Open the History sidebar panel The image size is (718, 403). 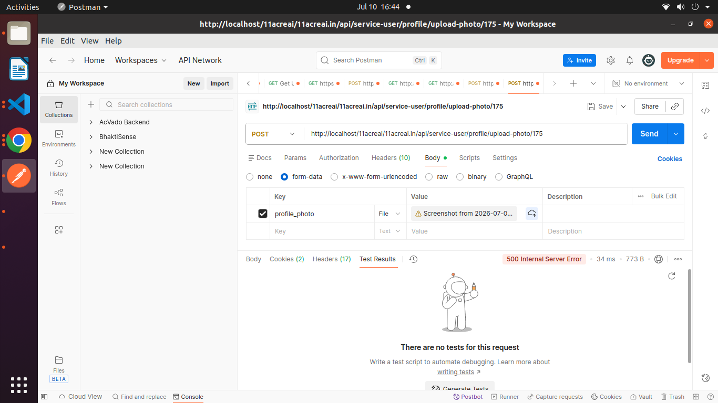point(59,168)
